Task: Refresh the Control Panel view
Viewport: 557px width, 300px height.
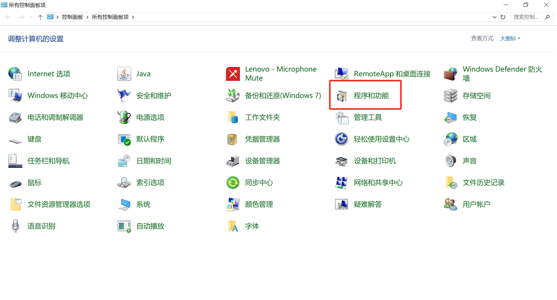Action: pos(503,17)
